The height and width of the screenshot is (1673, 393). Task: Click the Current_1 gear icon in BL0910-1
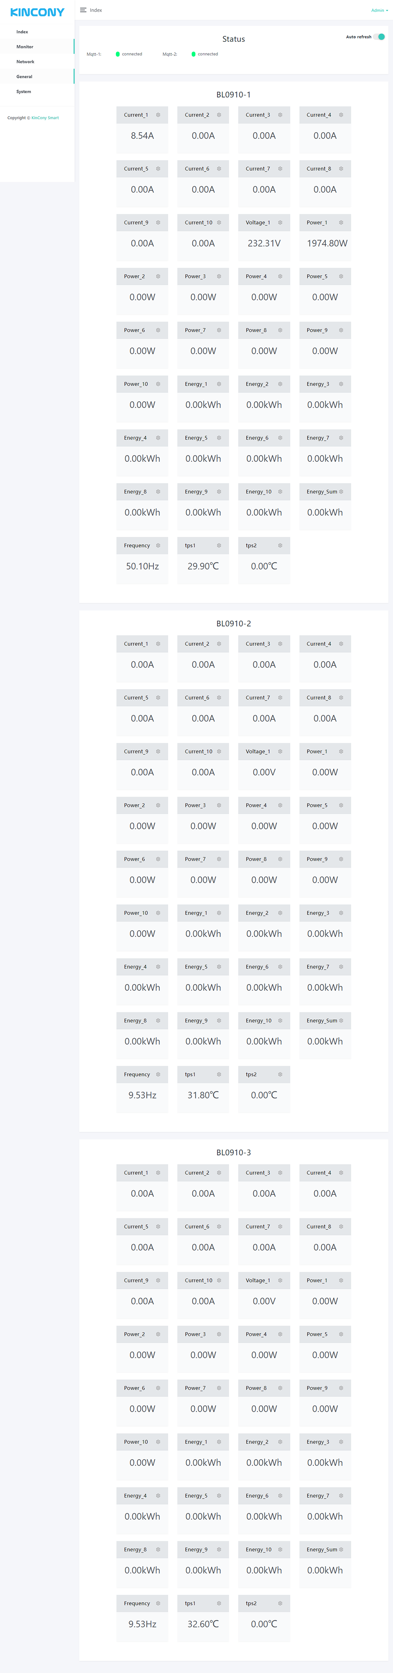(x=158, y=115)
